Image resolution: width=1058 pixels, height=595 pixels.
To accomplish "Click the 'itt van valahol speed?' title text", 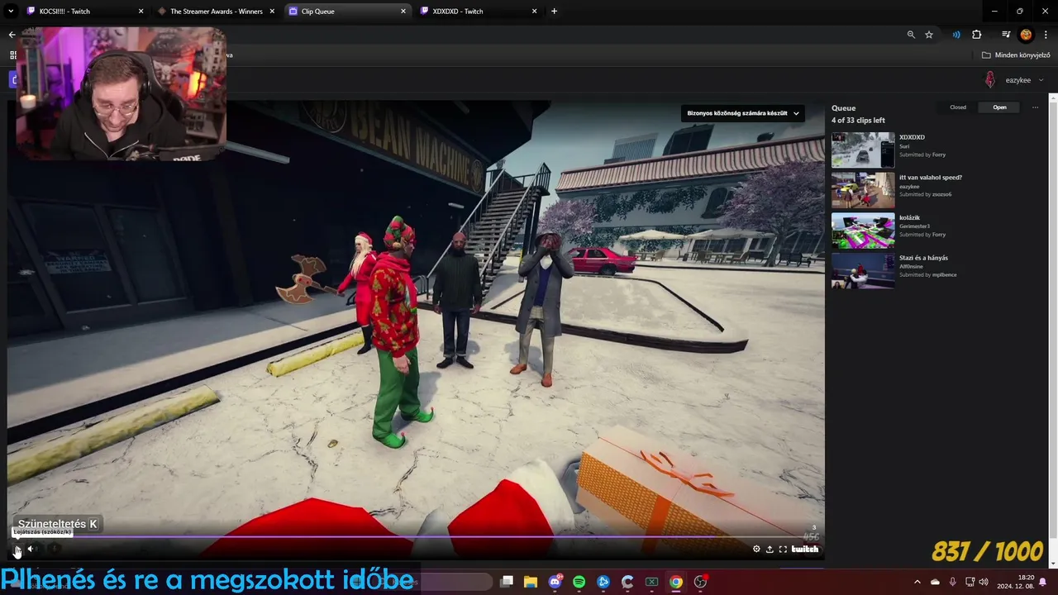I will coord(931,178).
